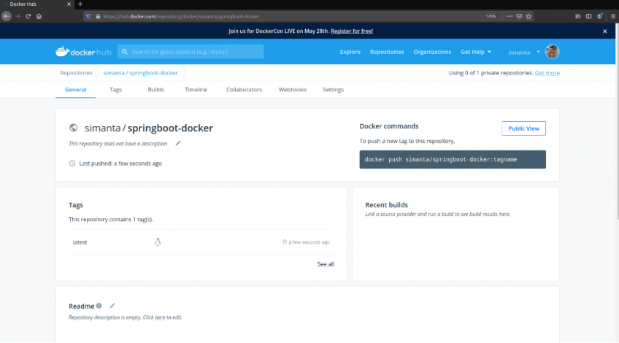Click the Pocket save icon
Screen dimensions: 619x343
click(x=519, y=16)
